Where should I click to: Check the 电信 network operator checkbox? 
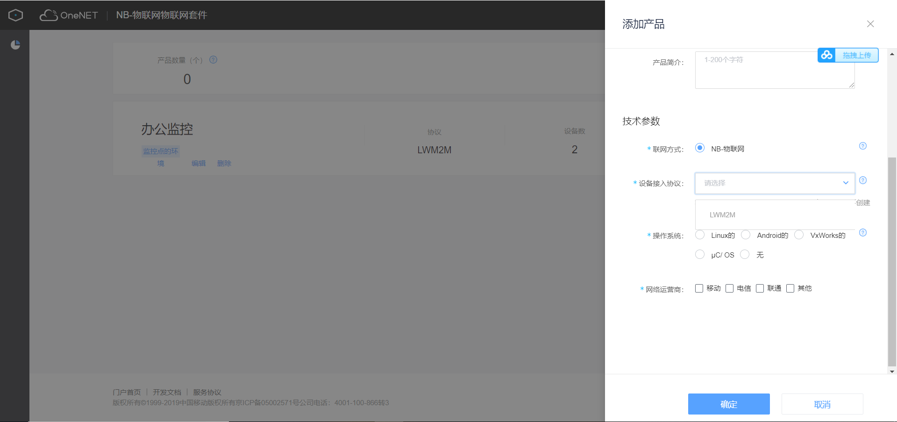click(729, 288)
